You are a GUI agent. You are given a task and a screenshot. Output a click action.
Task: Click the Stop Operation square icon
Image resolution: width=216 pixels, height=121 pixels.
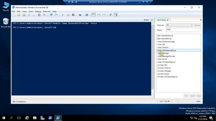[x=73, y=15]
